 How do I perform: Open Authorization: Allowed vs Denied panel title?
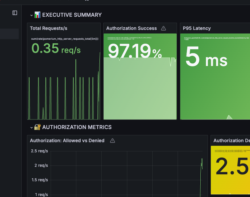coord(67,141)
